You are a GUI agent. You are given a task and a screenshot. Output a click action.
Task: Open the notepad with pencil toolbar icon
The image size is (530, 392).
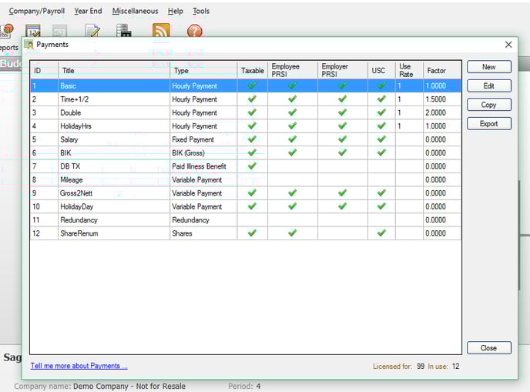tap(92, 30)
